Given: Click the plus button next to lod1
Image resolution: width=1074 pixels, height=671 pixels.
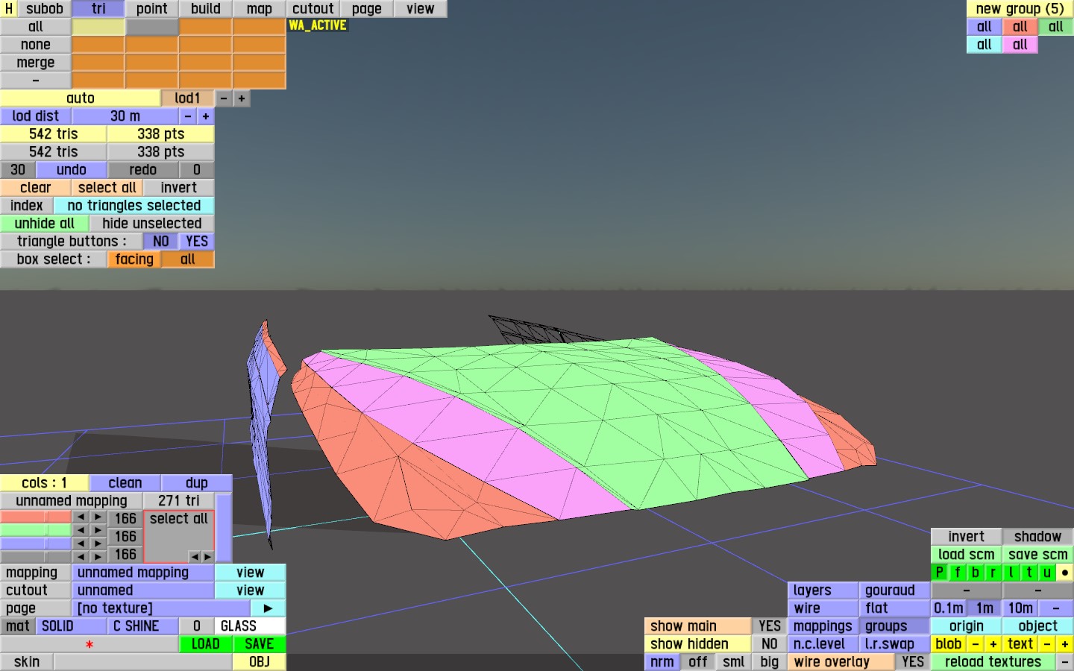Looking at the screenshot, I should pos(242,98).
